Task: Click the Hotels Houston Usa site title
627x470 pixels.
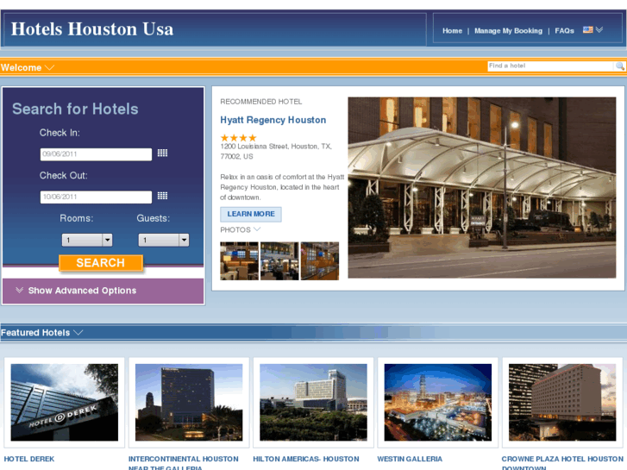Action: click(x=92, y=29)
